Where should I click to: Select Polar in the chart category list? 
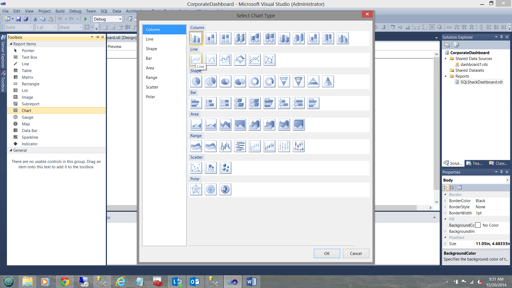[150, 97]
